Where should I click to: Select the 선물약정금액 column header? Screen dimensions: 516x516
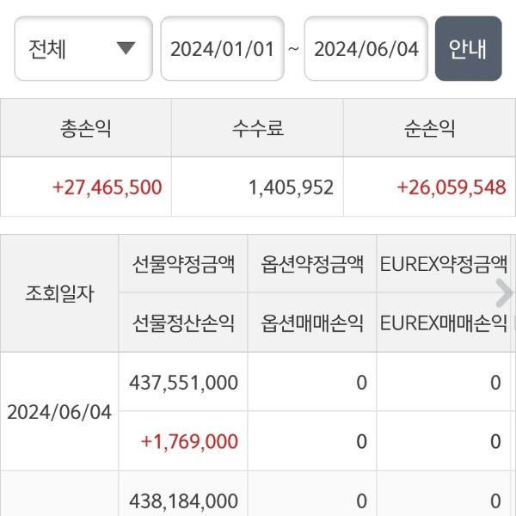tap(183, 264)
